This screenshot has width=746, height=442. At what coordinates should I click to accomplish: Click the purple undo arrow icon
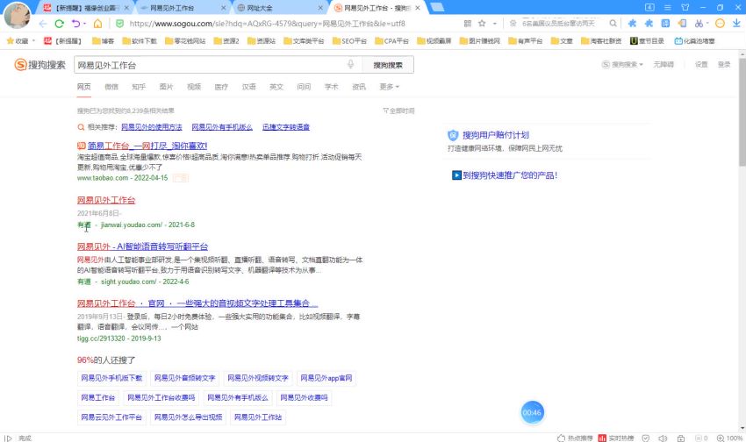75,24
